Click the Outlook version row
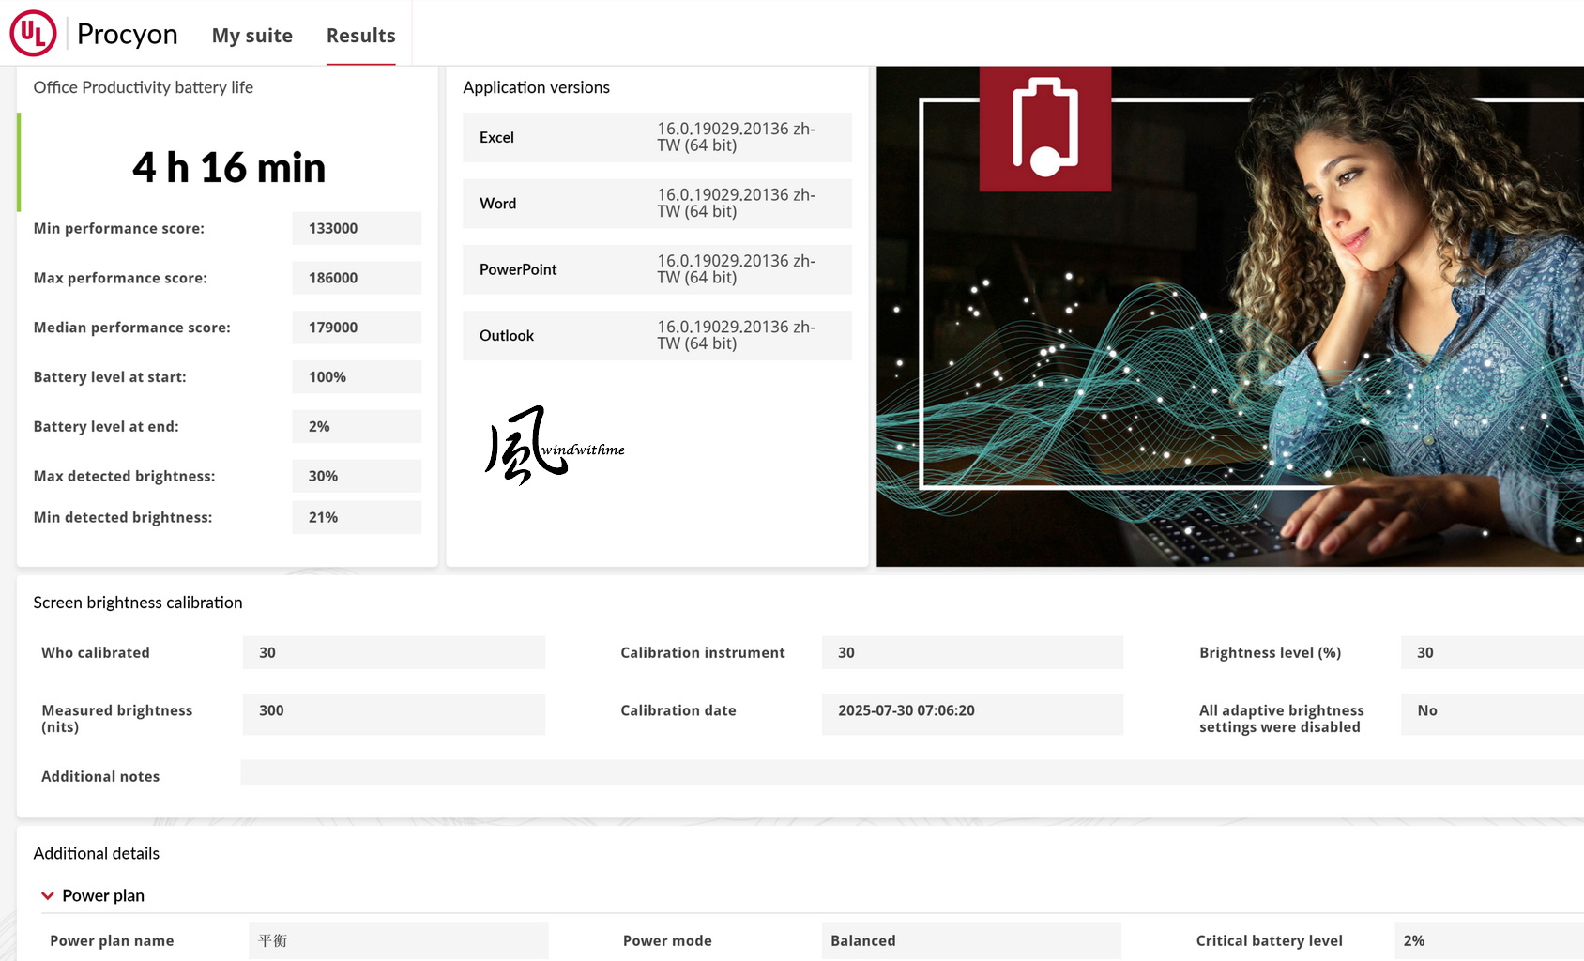Image resolution: width=1584 pixels, height=961 pixels. coord(657,336)
